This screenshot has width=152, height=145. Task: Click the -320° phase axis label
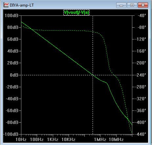(141, 99)
